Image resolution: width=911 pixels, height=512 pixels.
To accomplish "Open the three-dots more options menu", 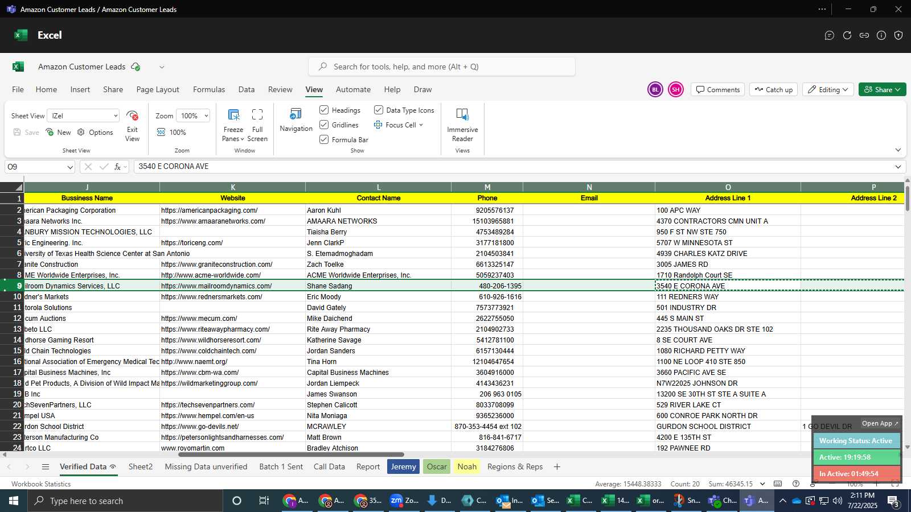I will point(822,9).
